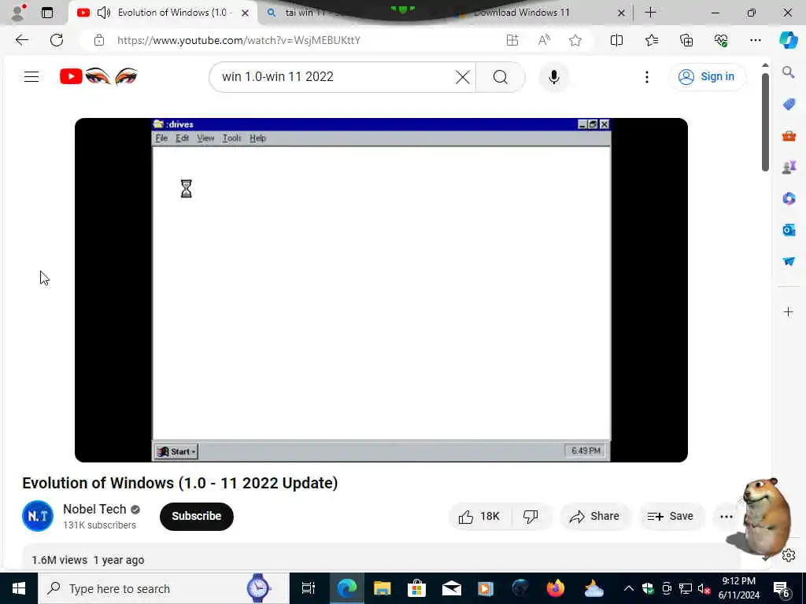The width and height of the screenshot is (806, 604).
Task: Open sidebar Tools briefcase icon
Action: point(789,136)
